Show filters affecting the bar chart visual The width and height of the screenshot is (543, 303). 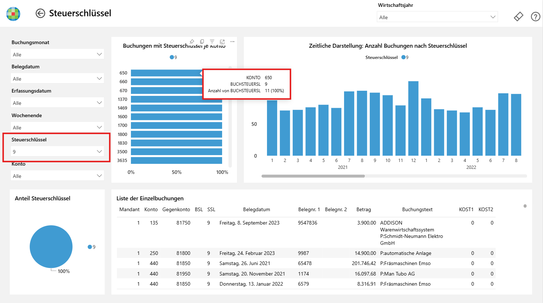tap(212, 42)
